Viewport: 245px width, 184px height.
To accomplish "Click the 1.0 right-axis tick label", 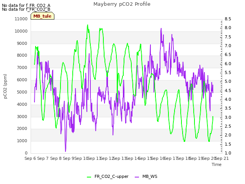I will click(x=228, y=153).
